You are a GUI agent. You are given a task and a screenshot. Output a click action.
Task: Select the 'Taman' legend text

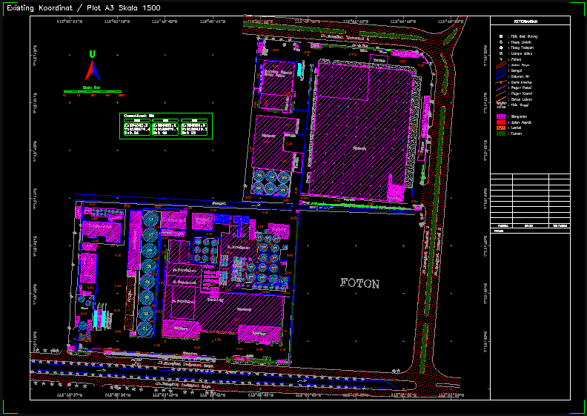517,133
